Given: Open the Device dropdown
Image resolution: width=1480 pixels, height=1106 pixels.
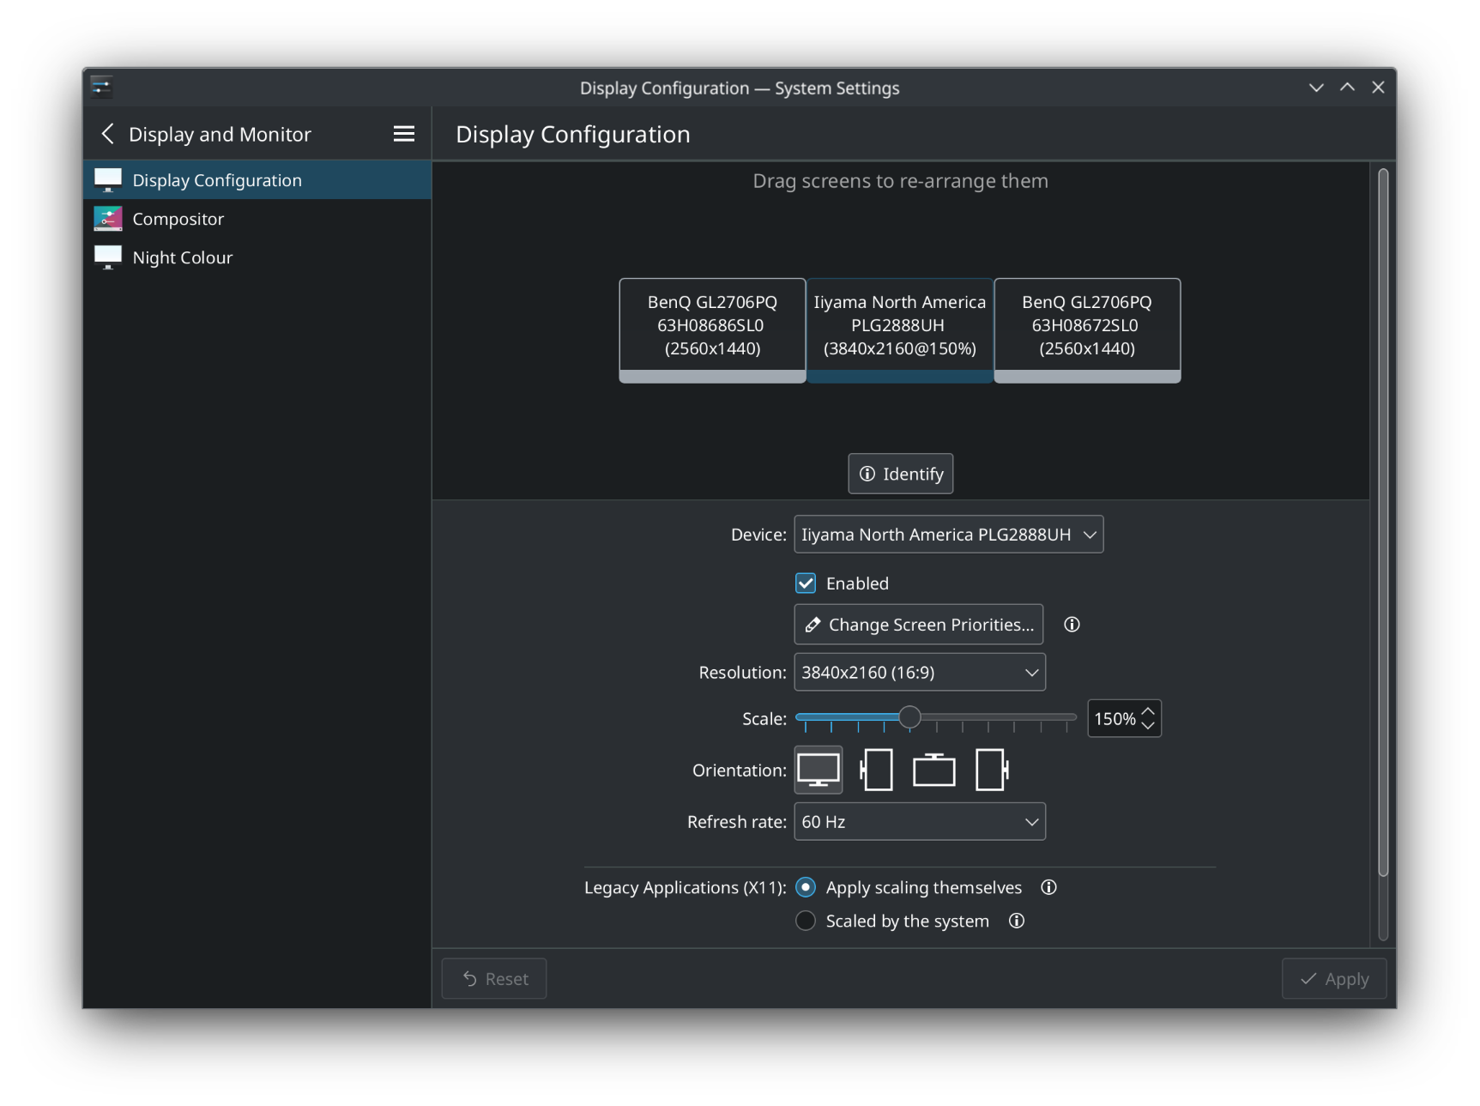Looking at the screenshot, I should (948, 535).
